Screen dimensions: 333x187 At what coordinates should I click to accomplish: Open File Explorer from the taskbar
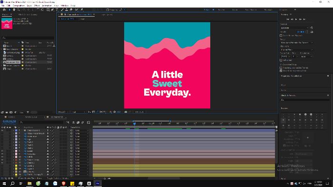pos(29,183)
